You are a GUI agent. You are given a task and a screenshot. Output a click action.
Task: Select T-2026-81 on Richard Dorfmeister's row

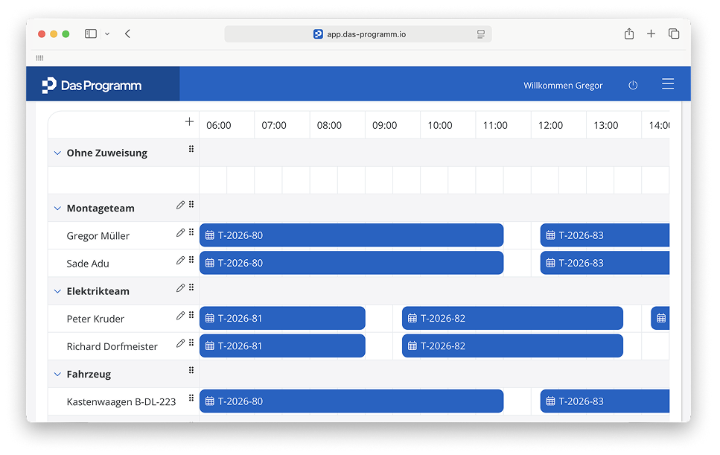[x=282, y=346]
